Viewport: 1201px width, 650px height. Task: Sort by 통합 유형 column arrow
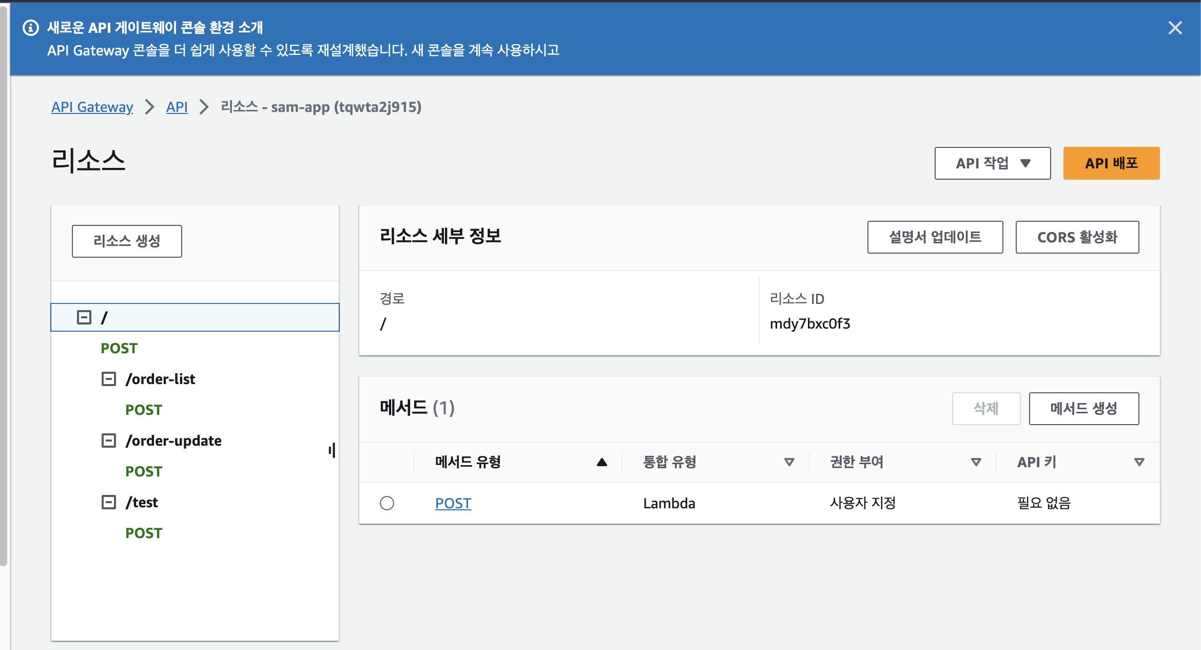coord(789,462)
